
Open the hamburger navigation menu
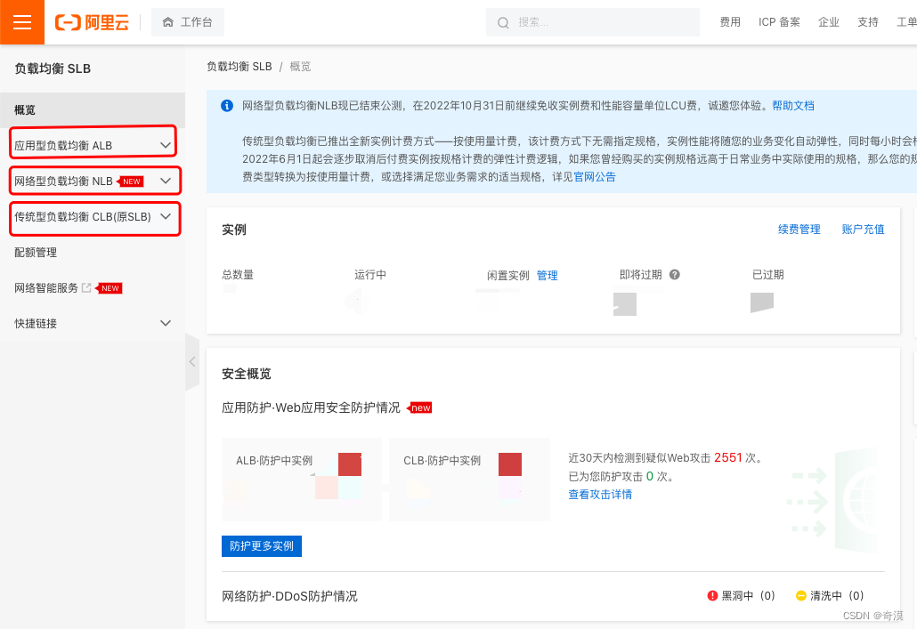pos(22,22)
